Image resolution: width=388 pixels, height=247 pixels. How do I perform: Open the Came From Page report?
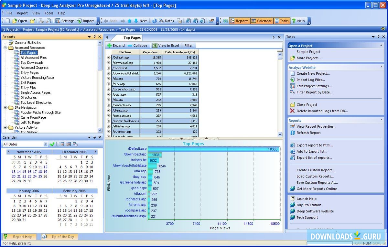[33, 117]
